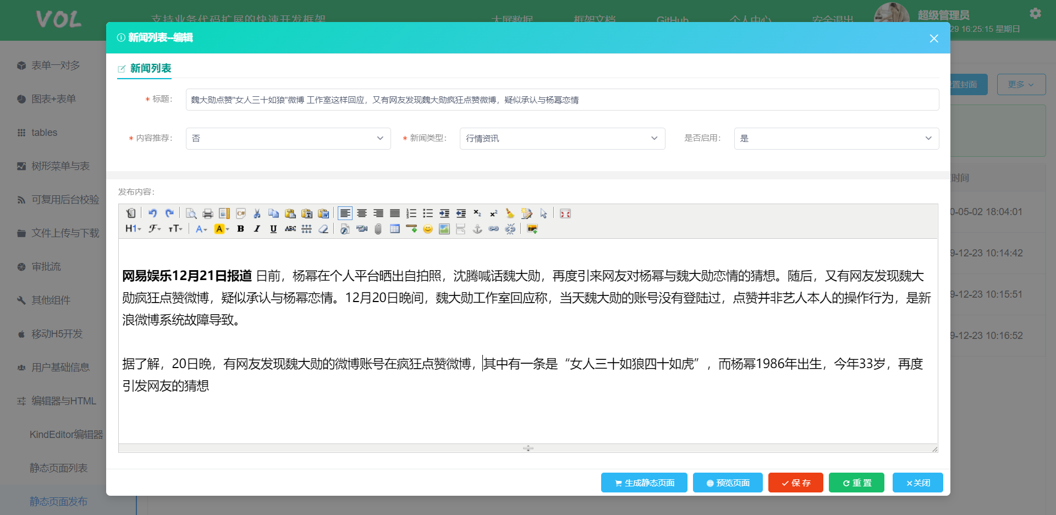Click the print icon in editor toolbar
The width and height of the screenshot is (1056, 515).
pyautogui.click(x=207, y=213)
